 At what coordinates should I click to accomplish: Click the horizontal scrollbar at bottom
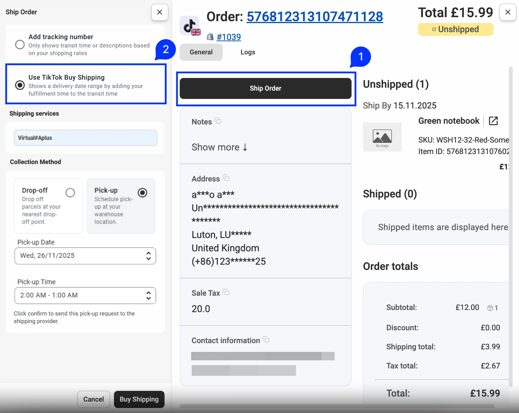coord(337,406)
